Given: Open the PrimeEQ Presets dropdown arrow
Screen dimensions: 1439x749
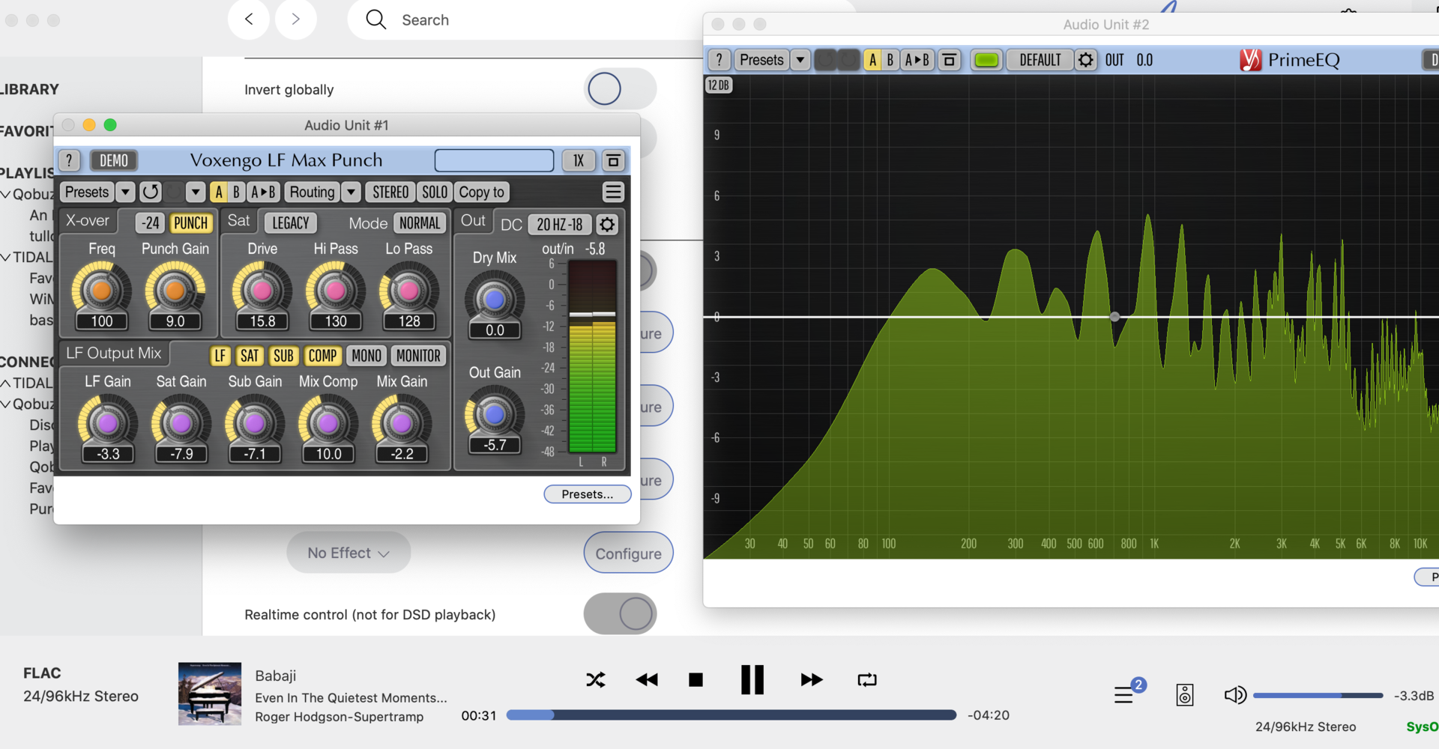Looking at the screenshot, I should pyautogui.click(x=800, y=60).
